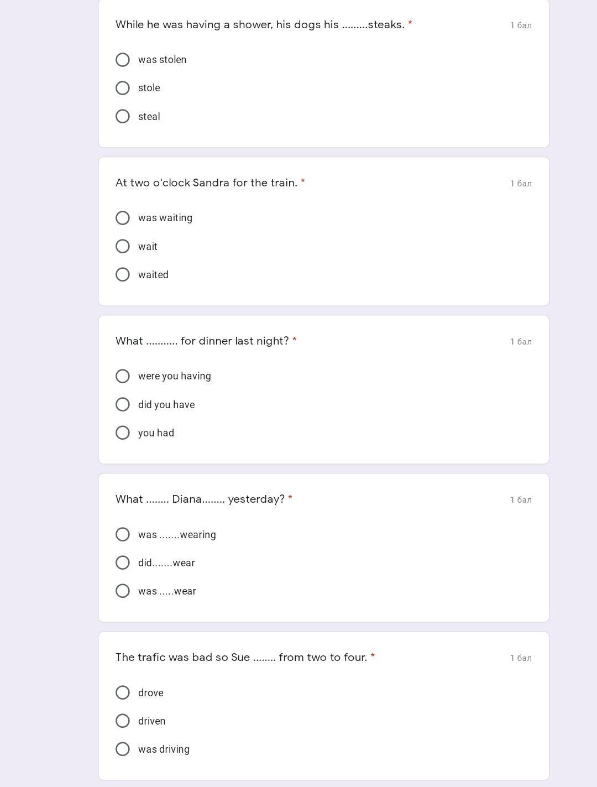Click the 'While he was having a shower' question text
Screen dimensions: 597x787
point(260,25)
